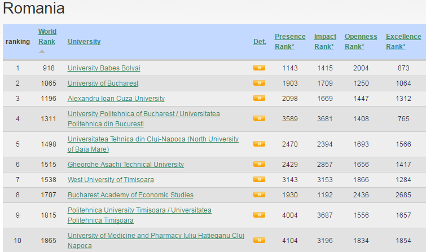426x252 pixels.
Task: Select excellence rank value 1284
Action: (x=403, y=179)
